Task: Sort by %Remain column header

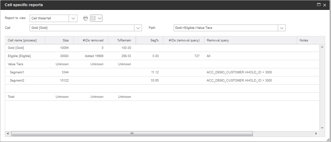Action: (x=122, y=40)
